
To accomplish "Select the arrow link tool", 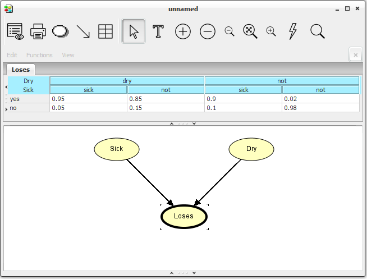I will pyautogui.click(x=83, y=31).
